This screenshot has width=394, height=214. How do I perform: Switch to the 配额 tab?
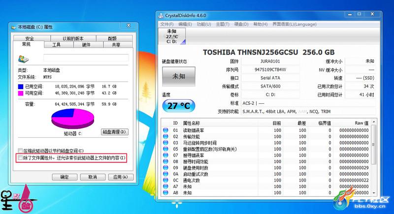click(x=114, y=38)
